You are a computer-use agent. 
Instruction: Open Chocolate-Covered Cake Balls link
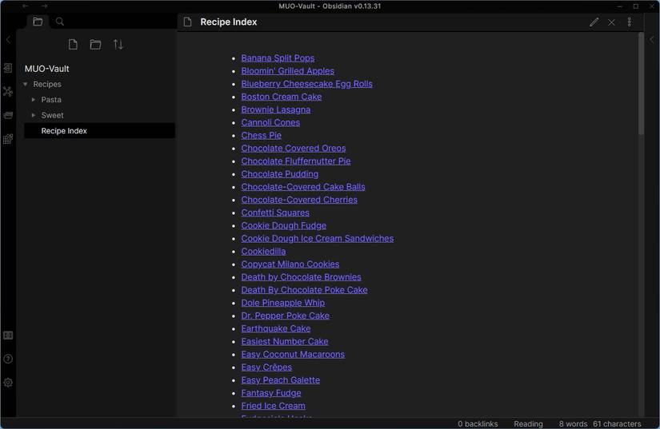coord(303,187)
